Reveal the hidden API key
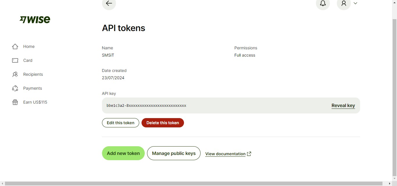Image resolution: width=397 pixels, height=186 pixels. pyautogui.click(x=343, y=106)
